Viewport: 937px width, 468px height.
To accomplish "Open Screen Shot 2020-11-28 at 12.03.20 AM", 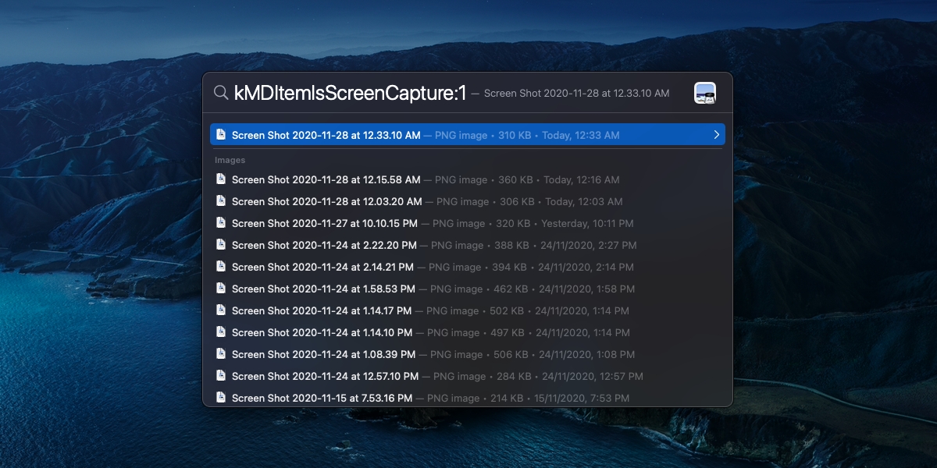I will [x=468, y=201].
